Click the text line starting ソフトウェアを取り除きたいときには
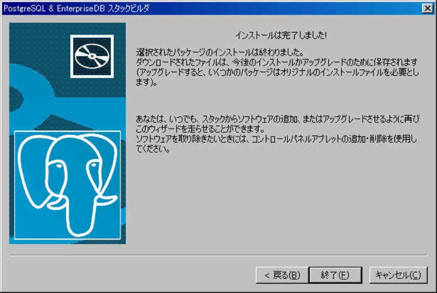Image resolution: width=437 pixels, height=293 pixels. (276, 139)
